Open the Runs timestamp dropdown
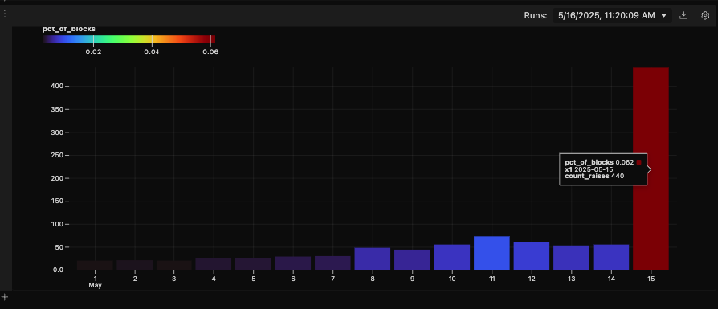The width and height of the screenshot is (718, 309). (x=612, y=15)
